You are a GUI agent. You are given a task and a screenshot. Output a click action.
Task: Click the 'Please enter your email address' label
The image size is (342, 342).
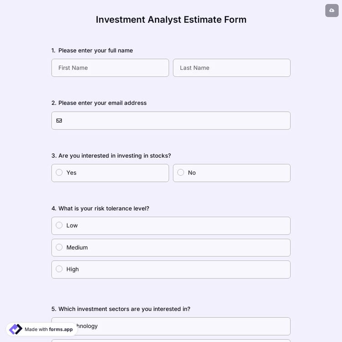(102, 103)
